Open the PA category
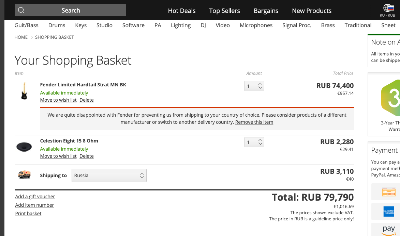Screen dimensions: 400x236 coord(158,25)
